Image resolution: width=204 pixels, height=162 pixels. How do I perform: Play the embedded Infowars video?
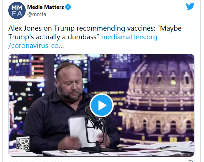tap(101, 105)
